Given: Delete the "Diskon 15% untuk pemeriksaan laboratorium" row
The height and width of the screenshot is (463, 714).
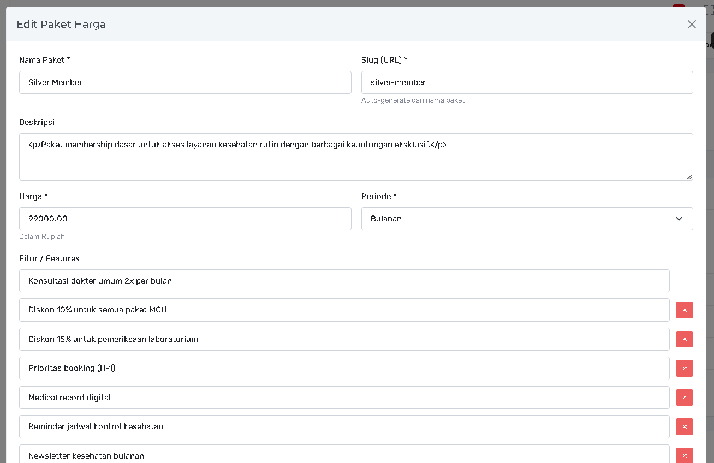Looking at the screenshot, I should (x=684, y=339).
